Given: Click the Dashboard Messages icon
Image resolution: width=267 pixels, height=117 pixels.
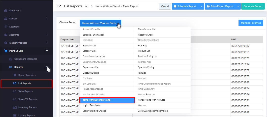Looking at the screenshot, I should click(11, 59).
